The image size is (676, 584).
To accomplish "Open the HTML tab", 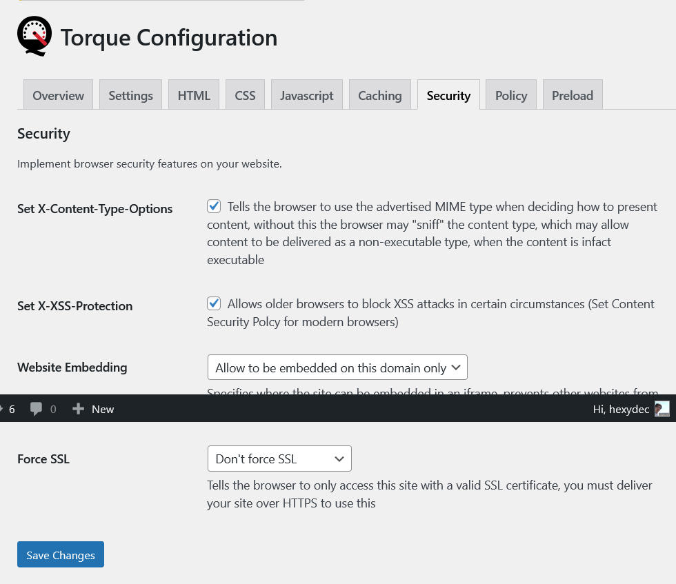I will [x=194, y=95].
